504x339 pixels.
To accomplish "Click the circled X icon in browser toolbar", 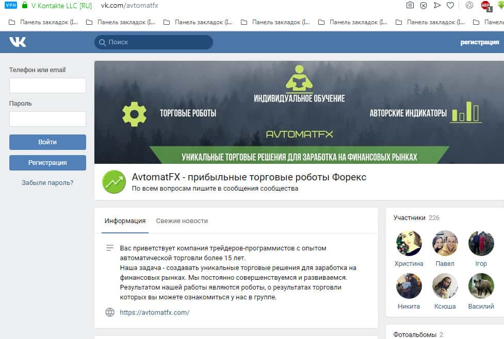I will click(x=424, y=5).
